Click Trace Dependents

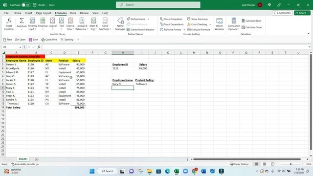coord(172,24)
